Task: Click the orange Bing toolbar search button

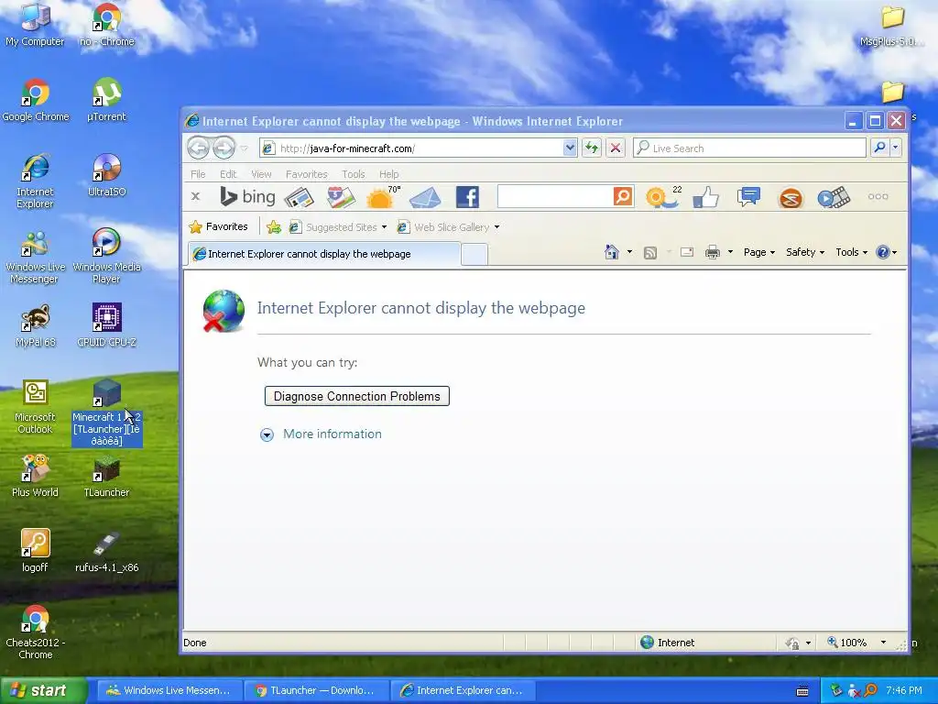Action: tap(623, 196)
